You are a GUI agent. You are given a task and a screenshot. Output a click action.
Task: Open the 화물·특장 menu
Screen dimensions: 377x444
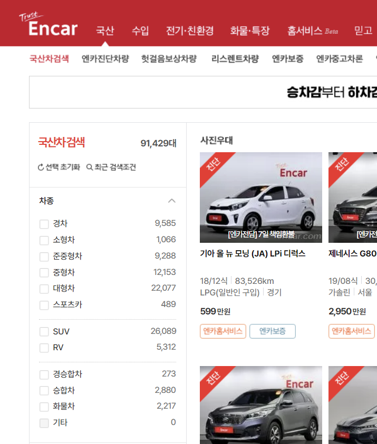tap(250, 31)
